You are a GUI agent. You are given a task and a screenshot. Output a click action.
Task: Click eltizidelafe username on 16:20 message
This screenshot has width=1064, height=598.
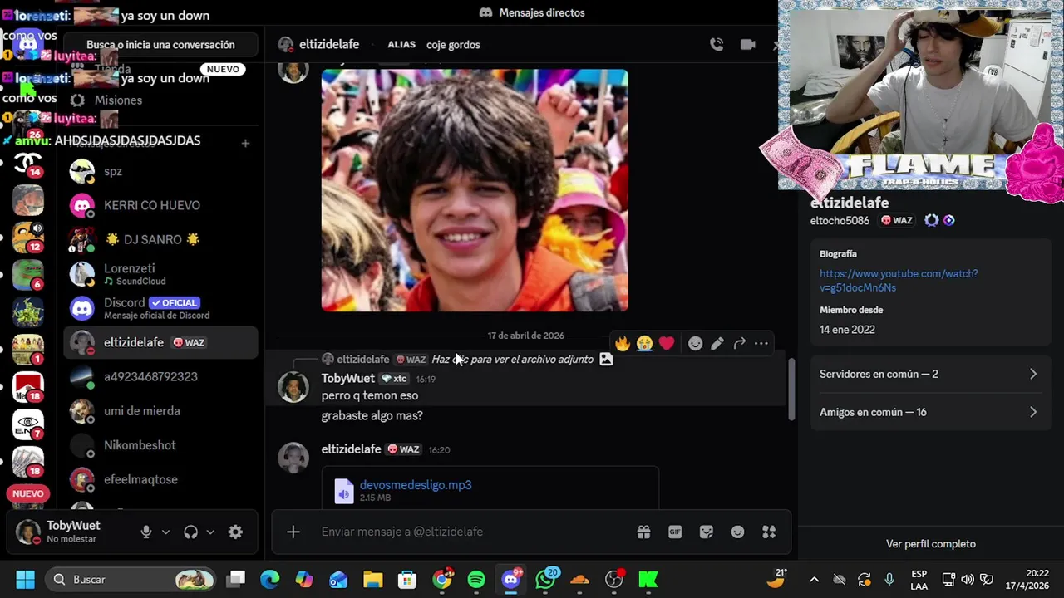[351, 449]
